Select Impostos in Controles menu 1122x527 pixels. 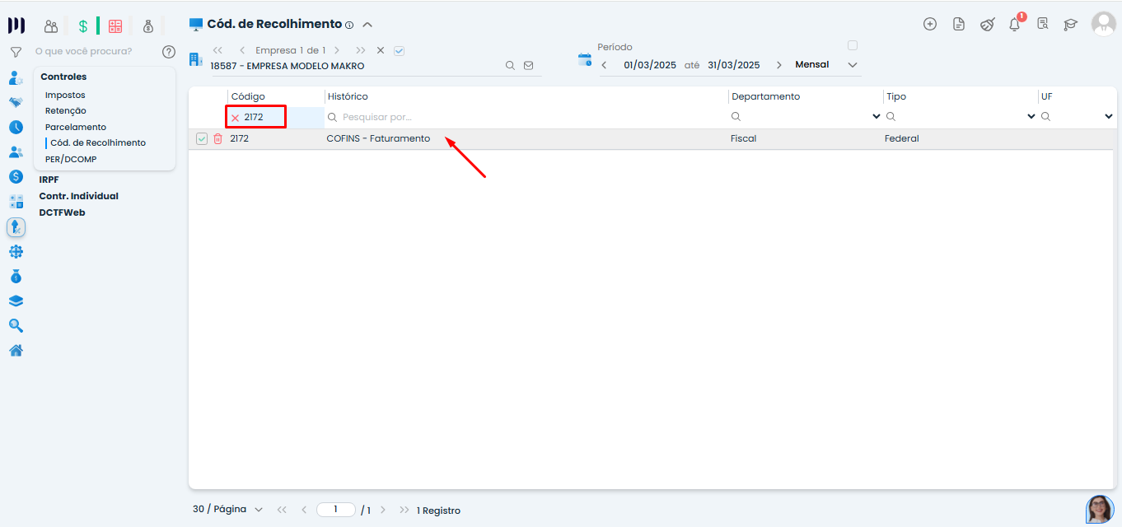tap(65, 96)
